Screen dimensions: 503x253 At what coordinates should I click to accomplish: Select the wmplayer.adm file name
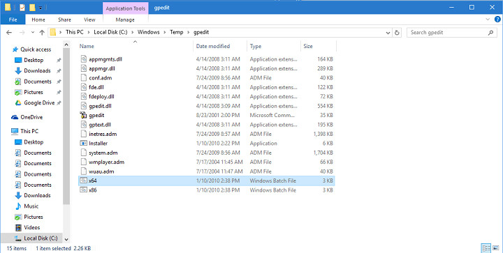tap(106, 162)
